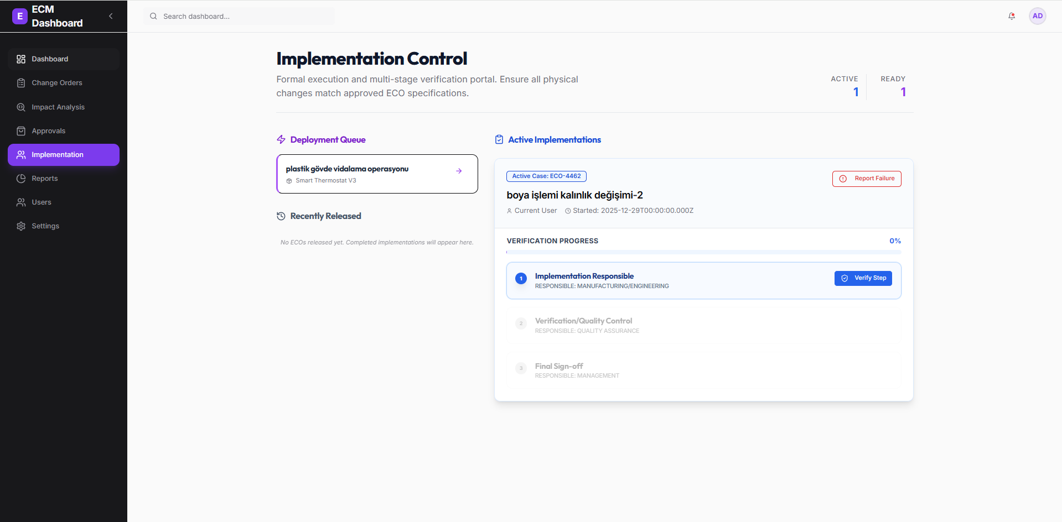This screenshot has width=1062, height=522.
Task: Click the step 1 number circle
Action: 521,279
